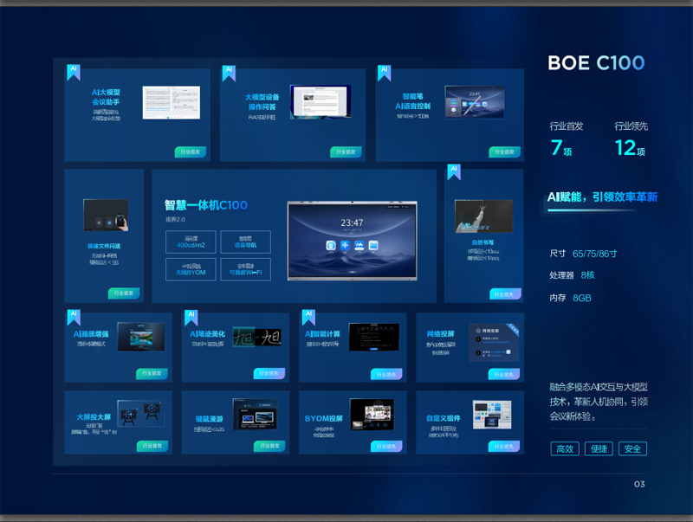This screenshot has width=693, height=522.
Task: Click the 高效 tag box
Action: point(565,448)
